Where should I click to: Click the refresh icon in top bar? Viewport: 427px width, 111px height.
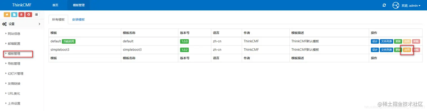pyautogui.click(x=384, y=5)
